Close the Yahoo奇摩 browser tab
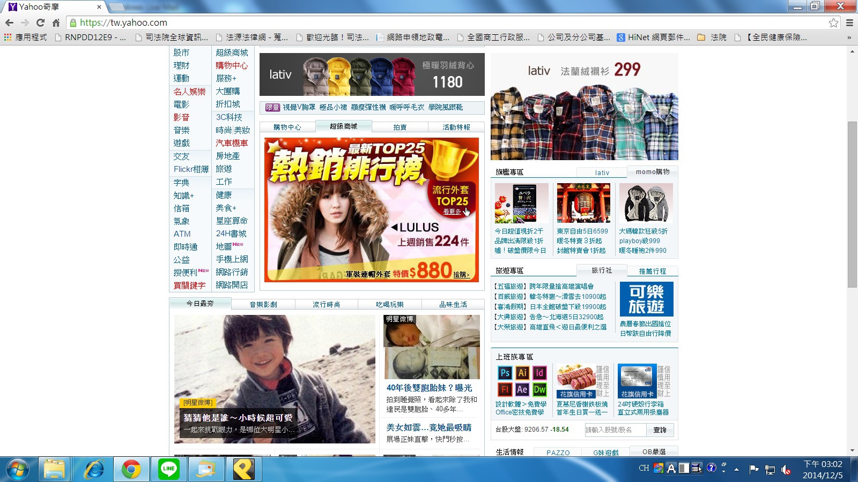This screenshot has height=482, width=858. pyautogui.click(x=99, y=7)
